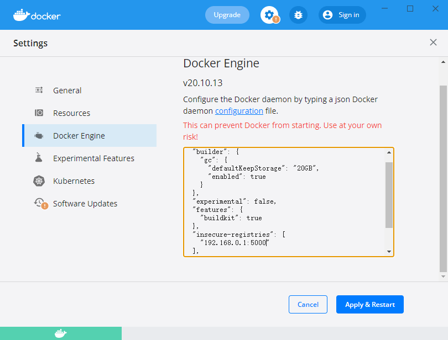The image size is (448, 340).
Task: Click the red risk warning message
Action: pos(282,131)
